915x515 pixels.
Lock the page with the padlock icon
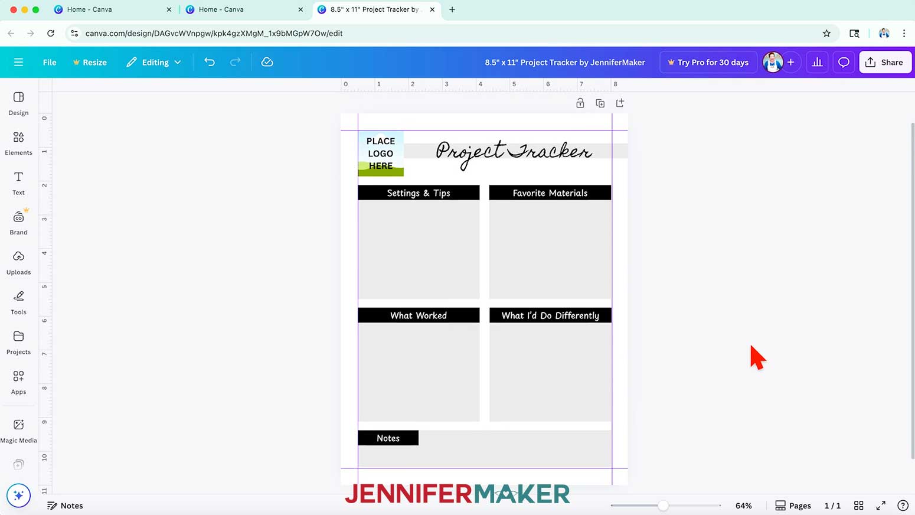pos(580,103)
